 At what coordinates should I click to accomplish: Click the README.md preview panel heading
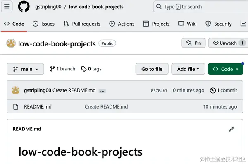27,129
